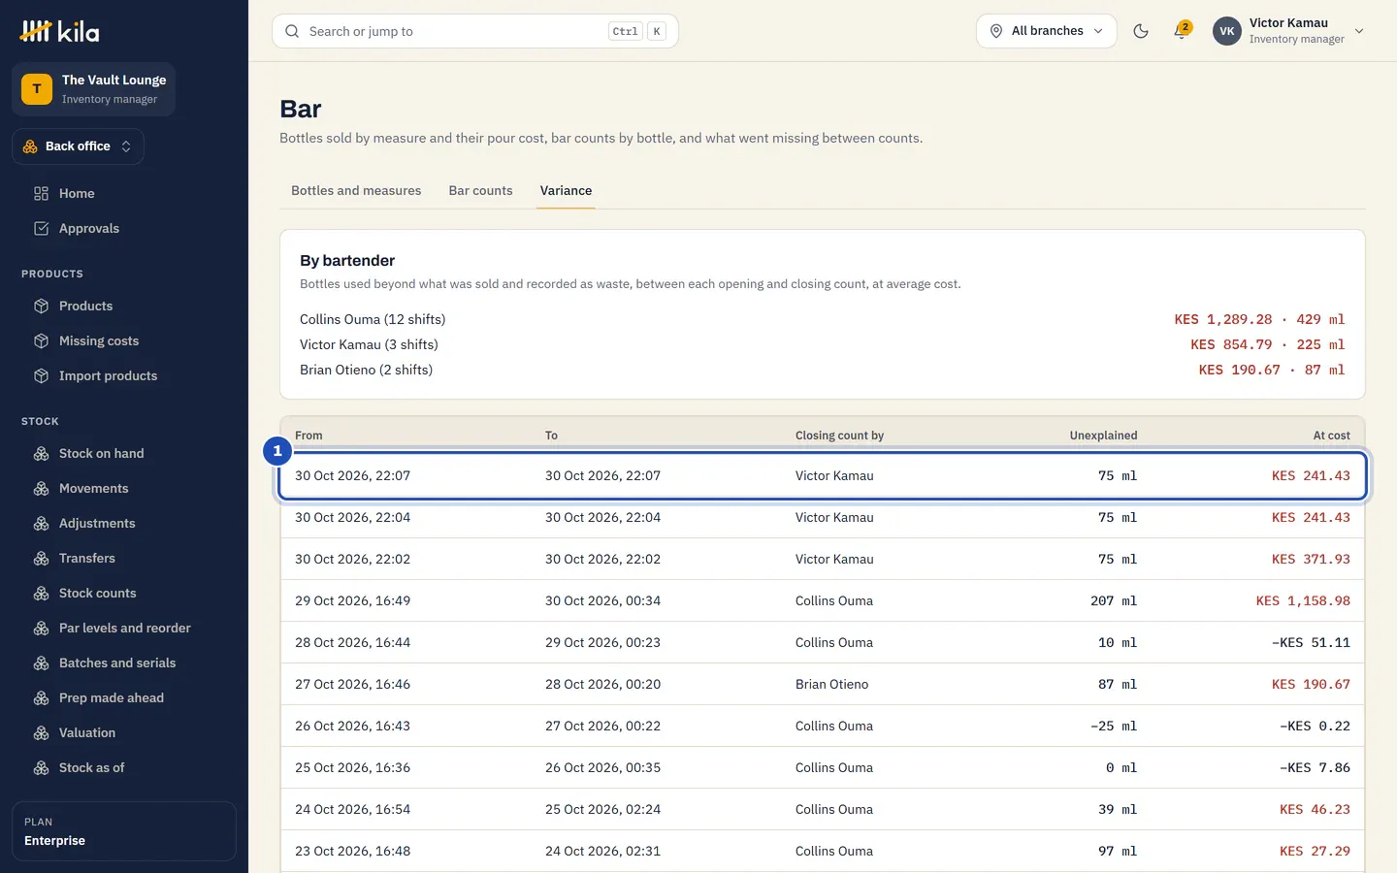Click Brian Otieno (2 shifts) row
1397x873 pixels.
tap(822, 370)
